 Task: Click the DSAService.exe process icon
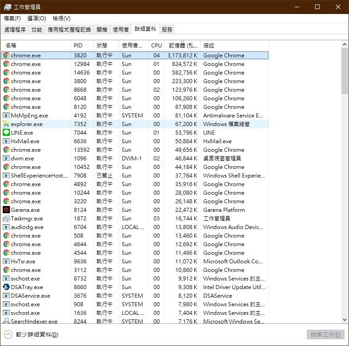(6, 295)
